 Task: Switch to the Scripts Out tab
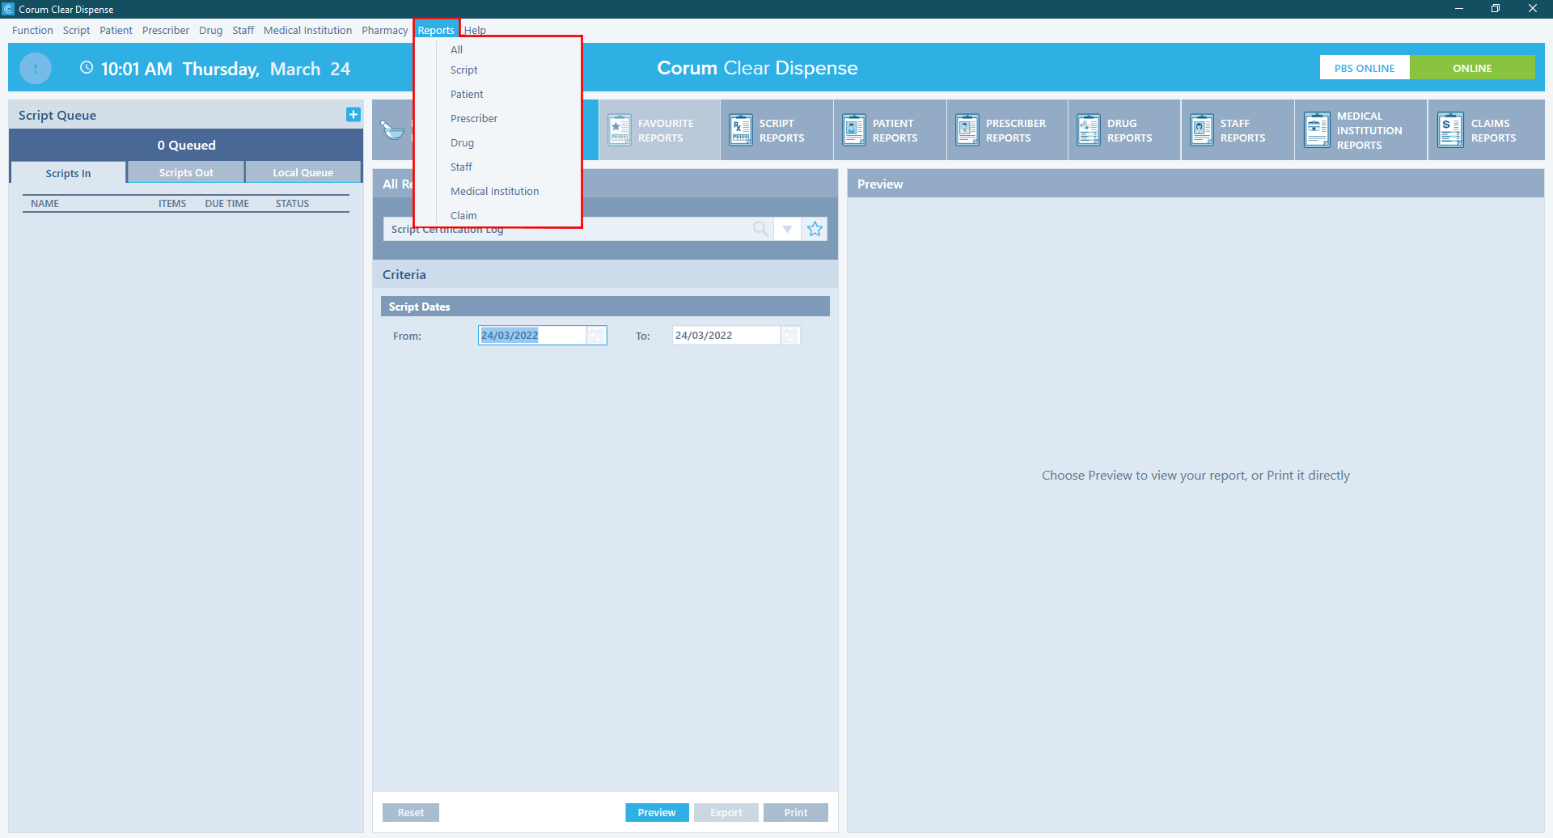click(186, 173)
